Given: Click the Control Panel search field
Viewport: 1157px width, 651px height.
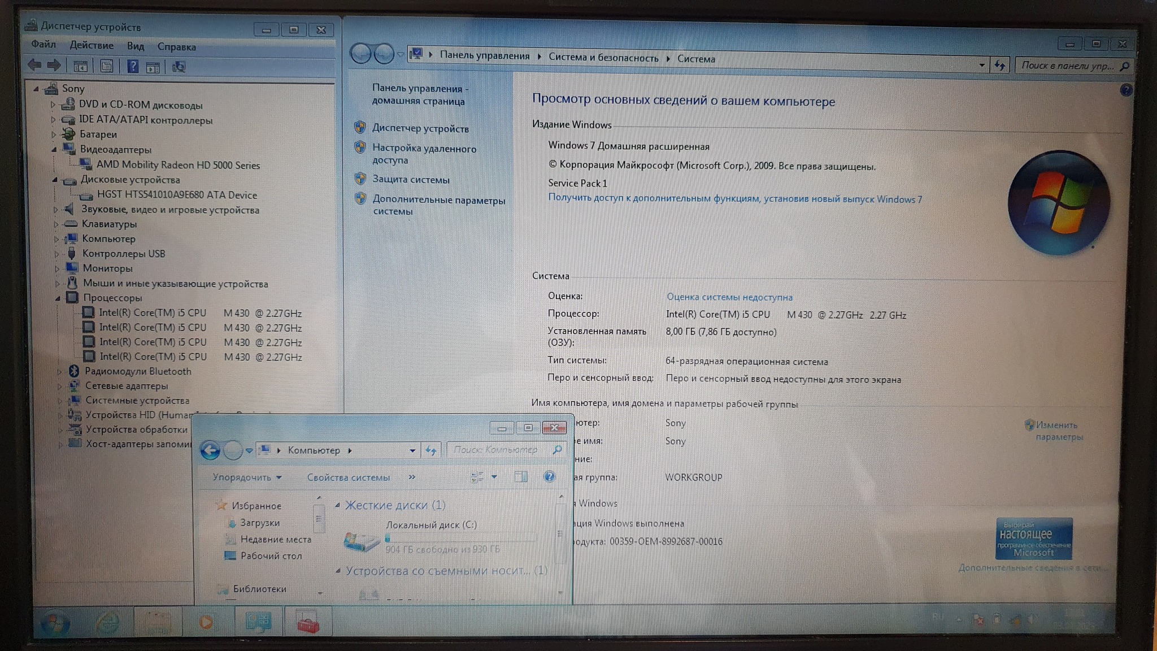Looking at the screenshot, I should click(x=1067, y=66).
